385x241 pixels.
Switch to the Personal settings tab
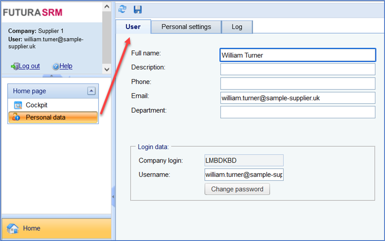186,27
